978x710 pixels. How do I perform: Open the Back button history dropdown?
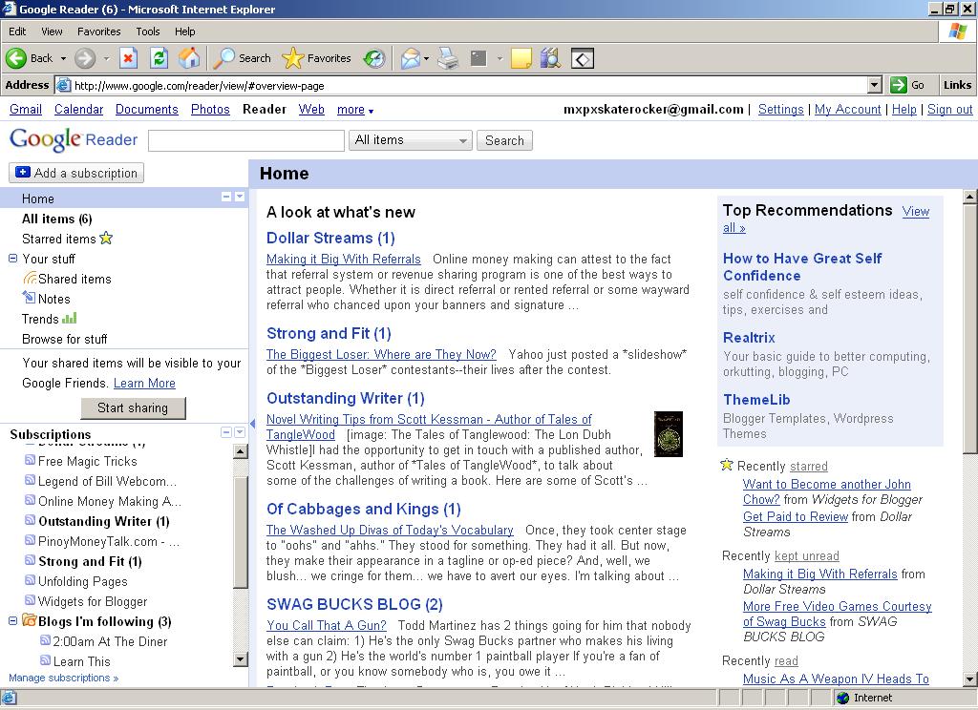pos(63,58)
